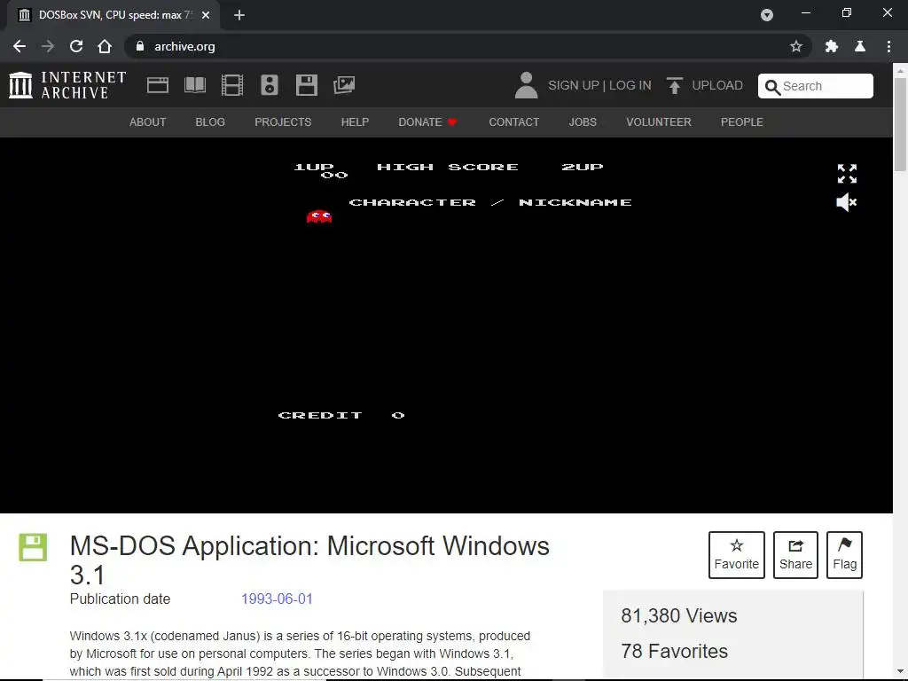Open the Texts book icon
Viewport: 908px width, 681px height.
pos(194,85)
